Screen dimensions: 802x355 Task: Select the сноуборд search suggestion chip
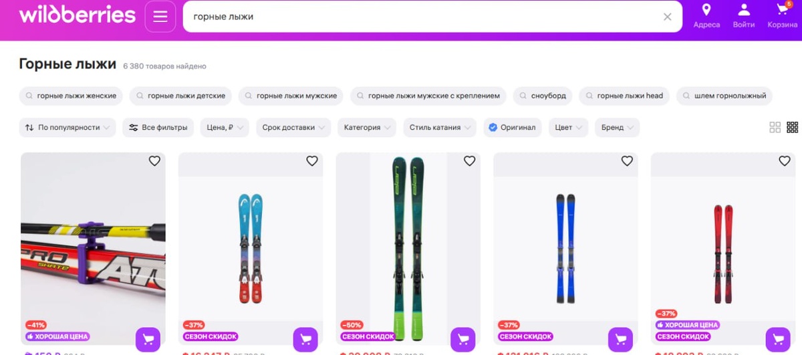[543, 96]
